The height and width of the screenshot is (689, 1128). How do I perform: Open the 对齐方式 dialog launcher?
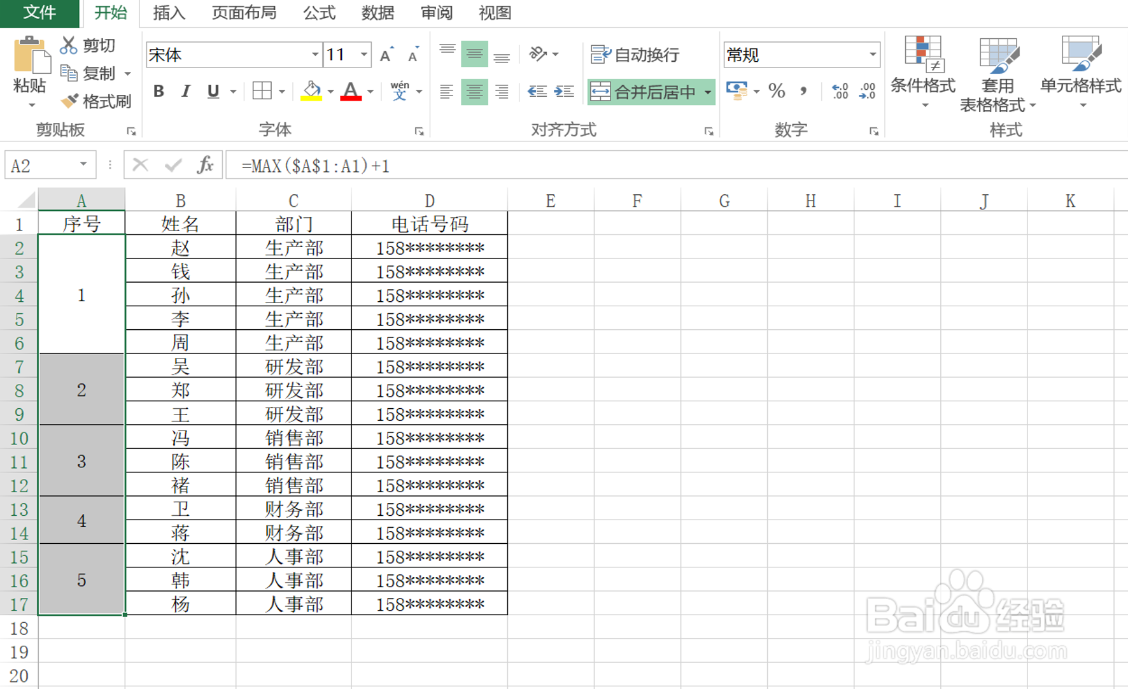coord(709,131)
